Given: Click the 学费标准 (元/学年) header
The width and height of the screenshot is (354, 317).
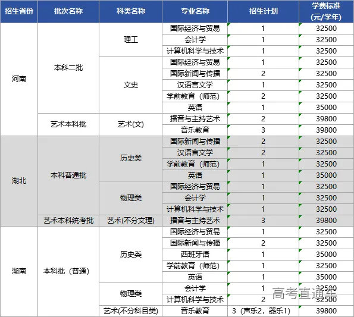Looking at the screenshot, I should 326,11.
